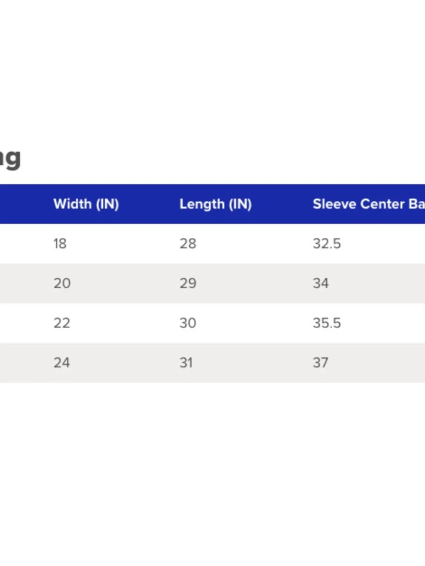The width and height of the screenshot is (425, 566).
Task: Select the length value 30
Action: [188, 323]
